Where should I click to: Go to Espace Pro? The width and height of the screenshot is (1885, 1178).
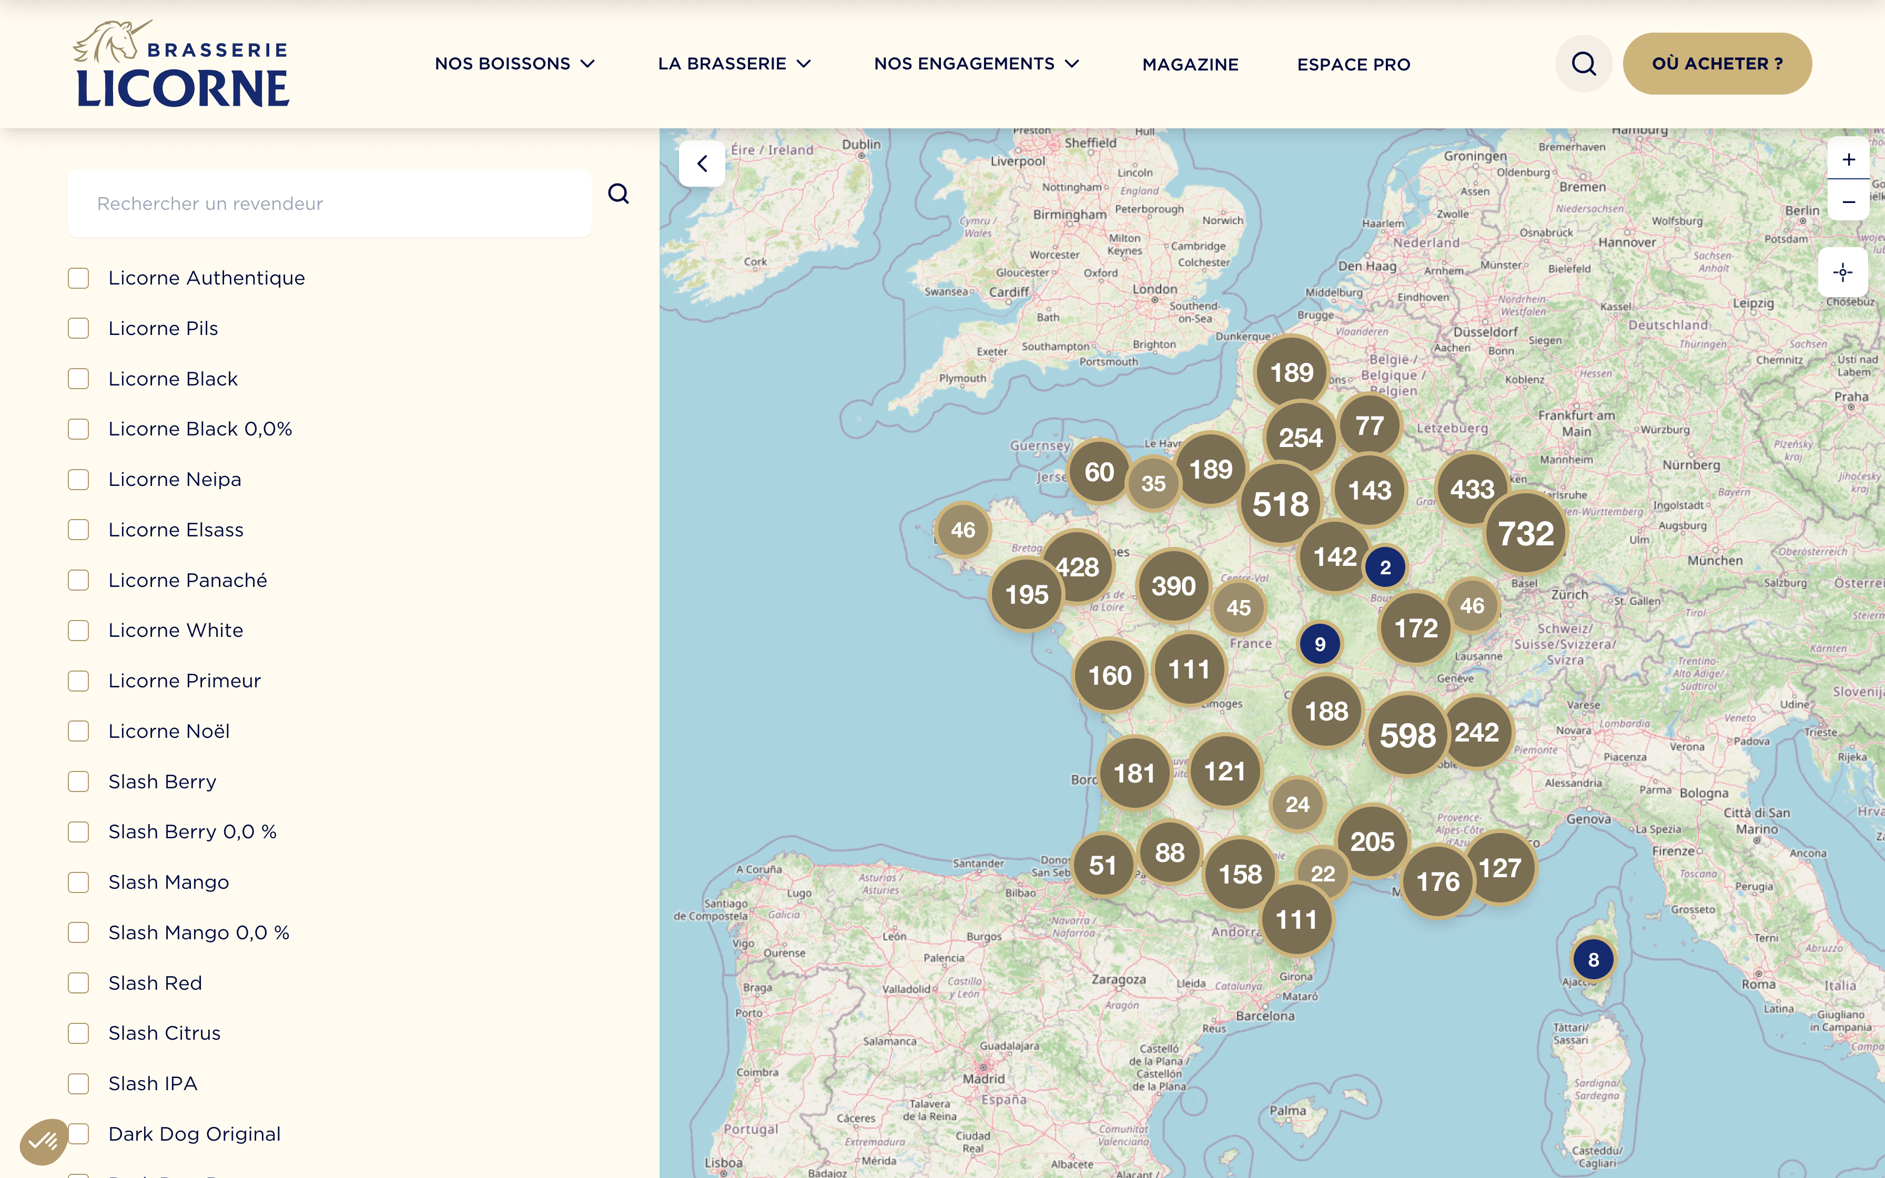(x=1354, y=65)
